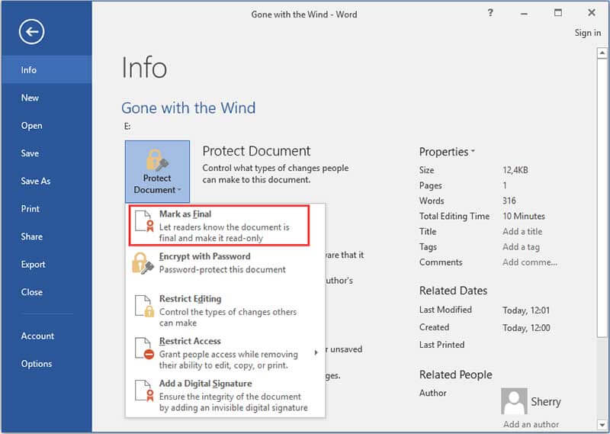Click the Words value 316

[x=509, y=201]
